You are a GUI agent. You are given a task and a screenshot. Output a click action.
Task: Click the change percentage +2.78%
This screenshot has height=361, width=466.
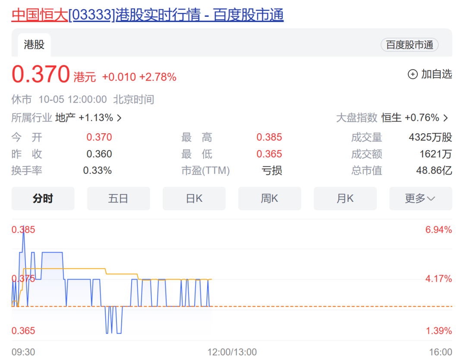tap(158, 77)
